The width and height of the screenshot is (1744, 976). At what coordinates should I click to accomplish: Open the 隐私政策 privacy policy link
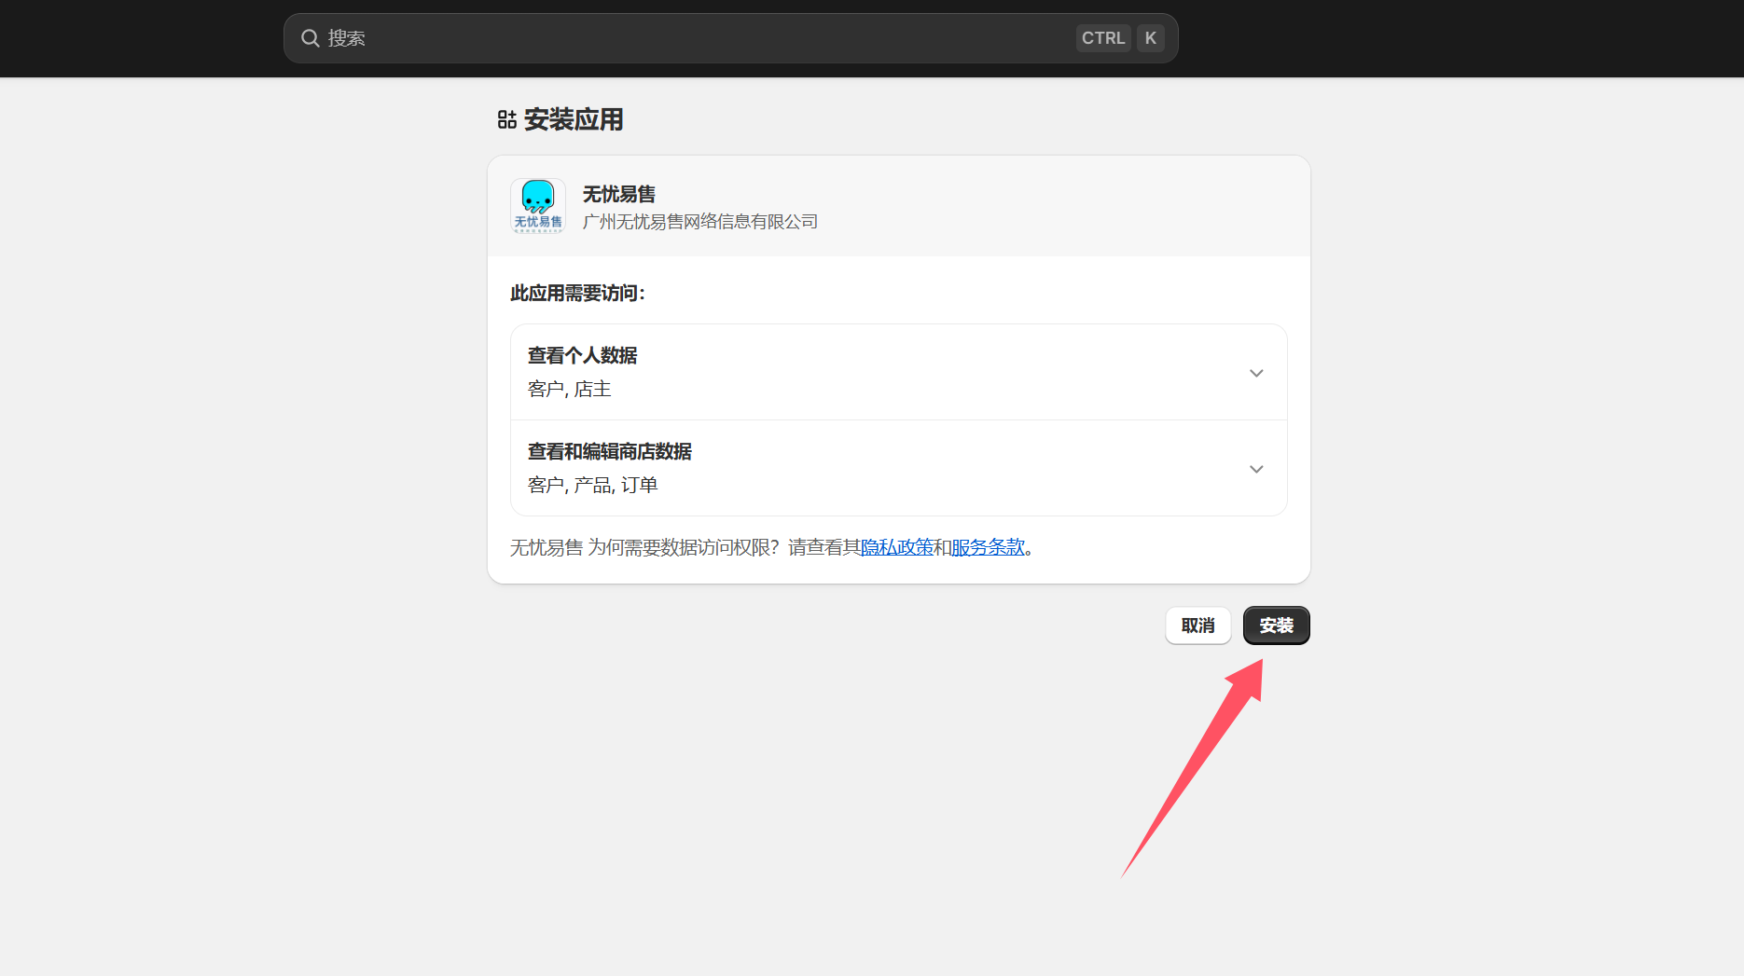point(896,547)
